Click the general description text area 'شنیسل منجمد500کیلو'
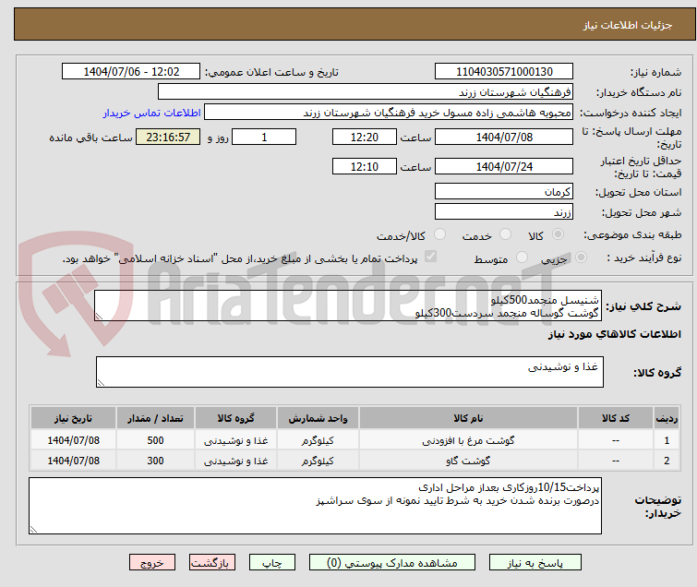Viewport: 697px width, 587px height. [348, 305]
